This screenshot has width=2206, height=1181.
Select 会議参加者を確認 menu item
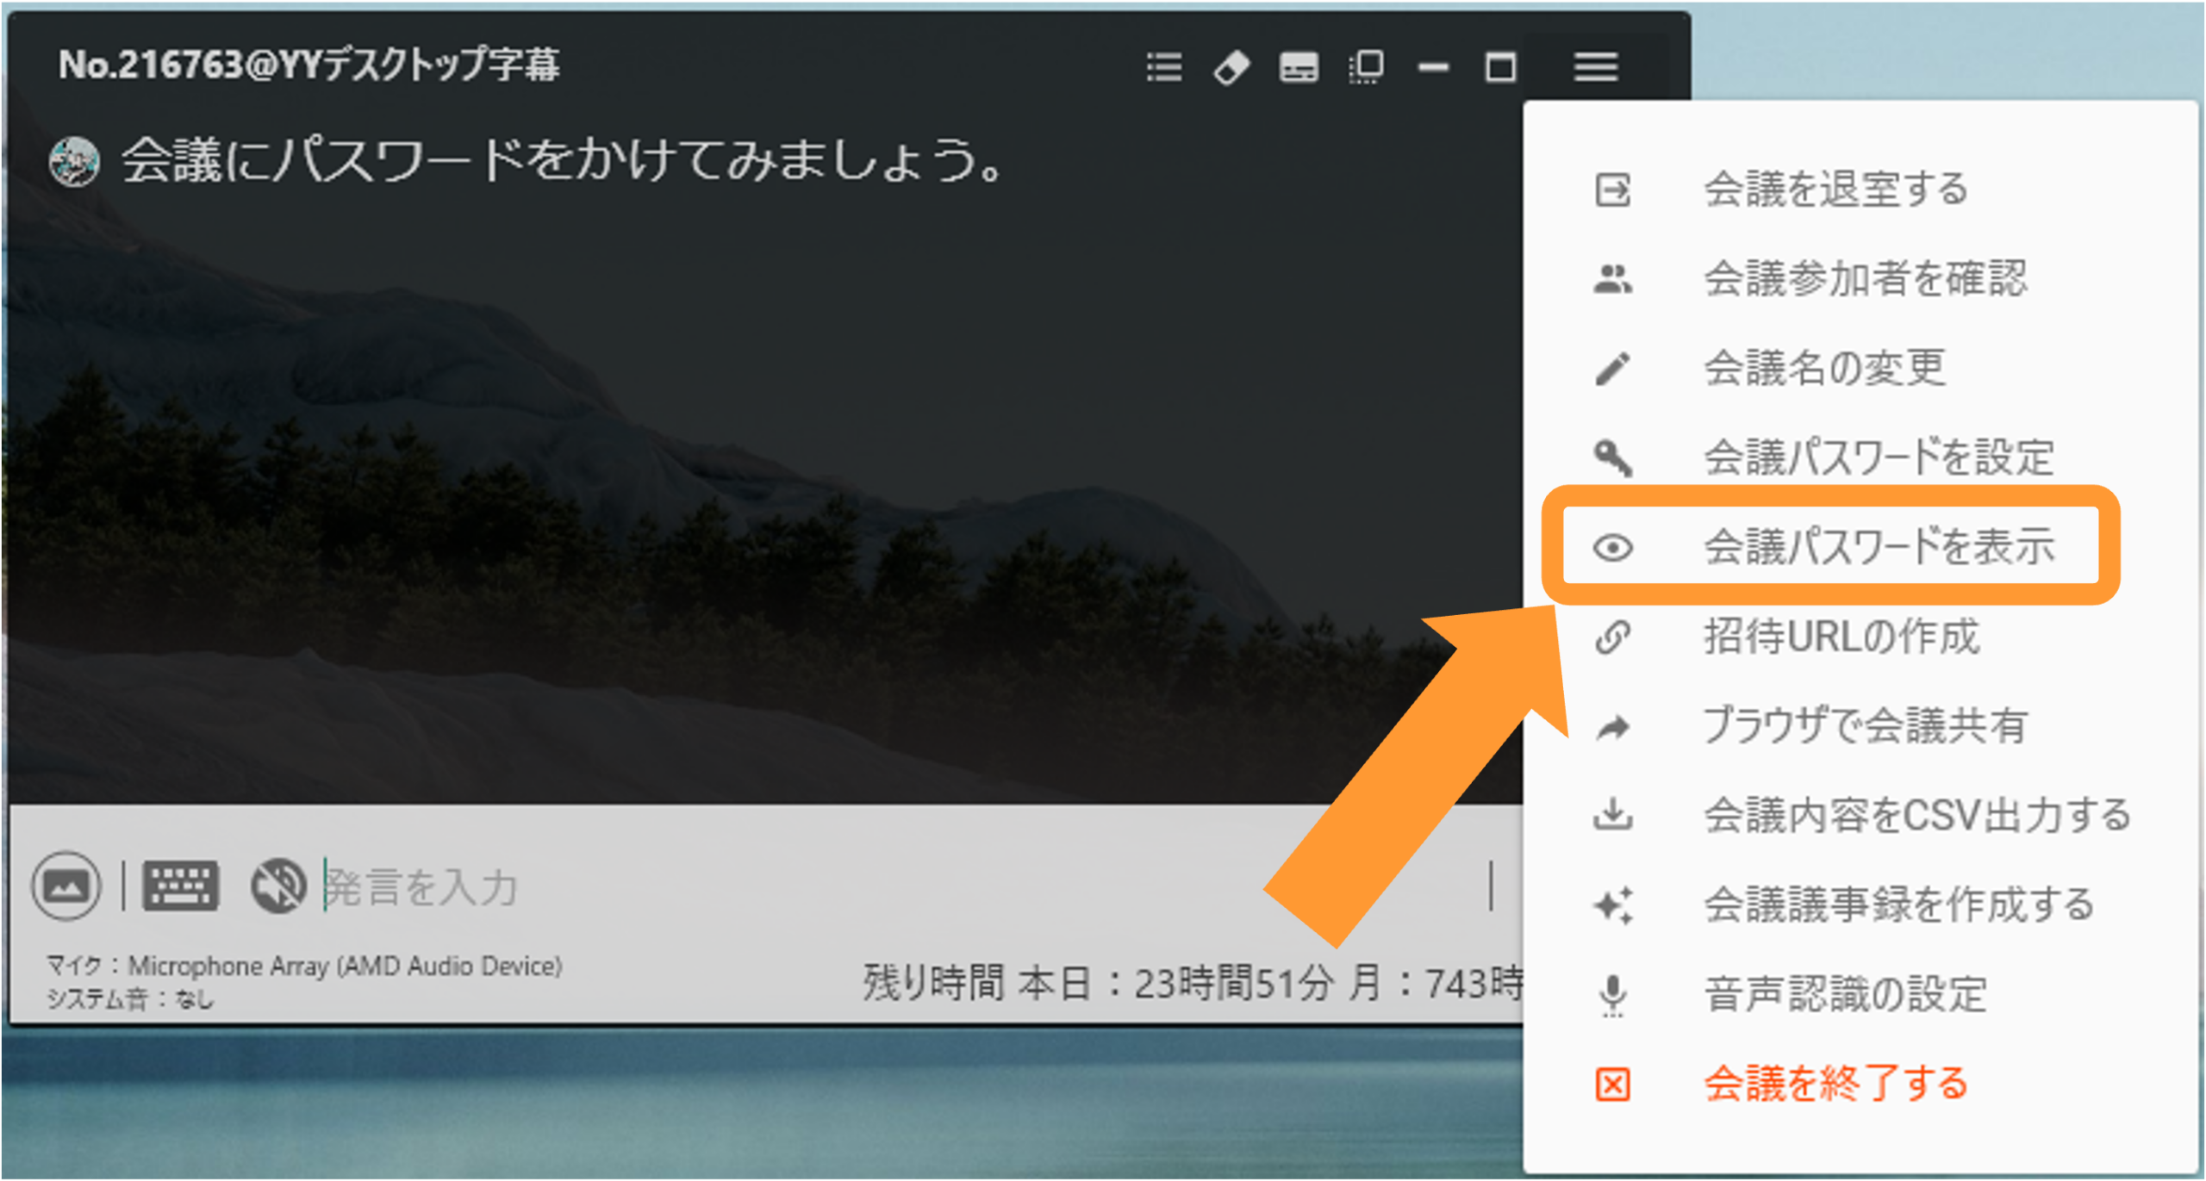[x=1861, y=279]
